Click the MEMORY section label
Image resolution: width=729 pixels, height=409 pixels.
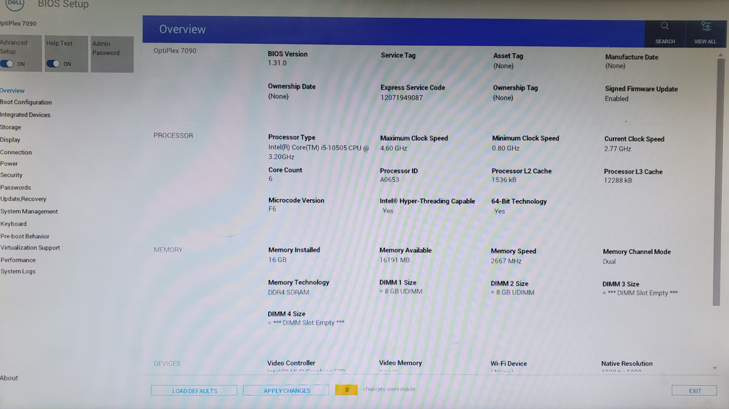tap(168, 250)
